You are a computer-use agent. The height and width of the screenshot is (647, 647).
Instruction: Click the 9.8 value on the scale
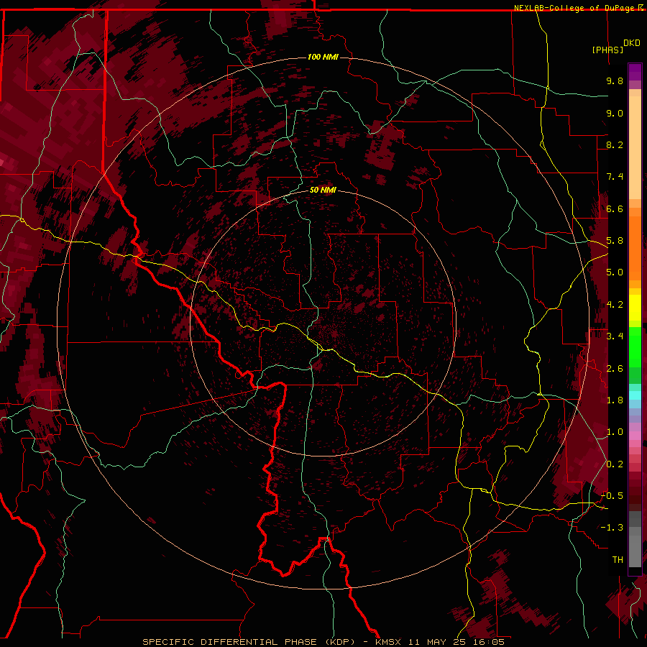click(615, 81)
